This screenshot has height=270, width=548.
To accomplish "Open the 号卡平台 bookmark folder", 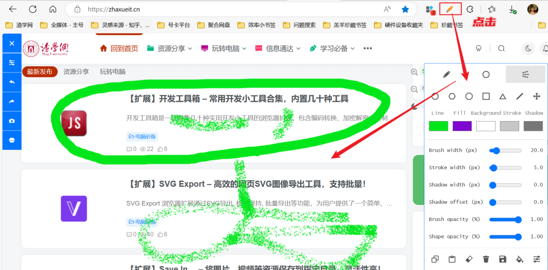I will point(174,25).
